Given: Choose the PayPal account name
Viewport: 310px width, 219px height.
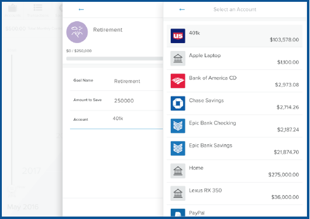Looking at the screenshot, I should pyautogui.click(x=197, y=213).
